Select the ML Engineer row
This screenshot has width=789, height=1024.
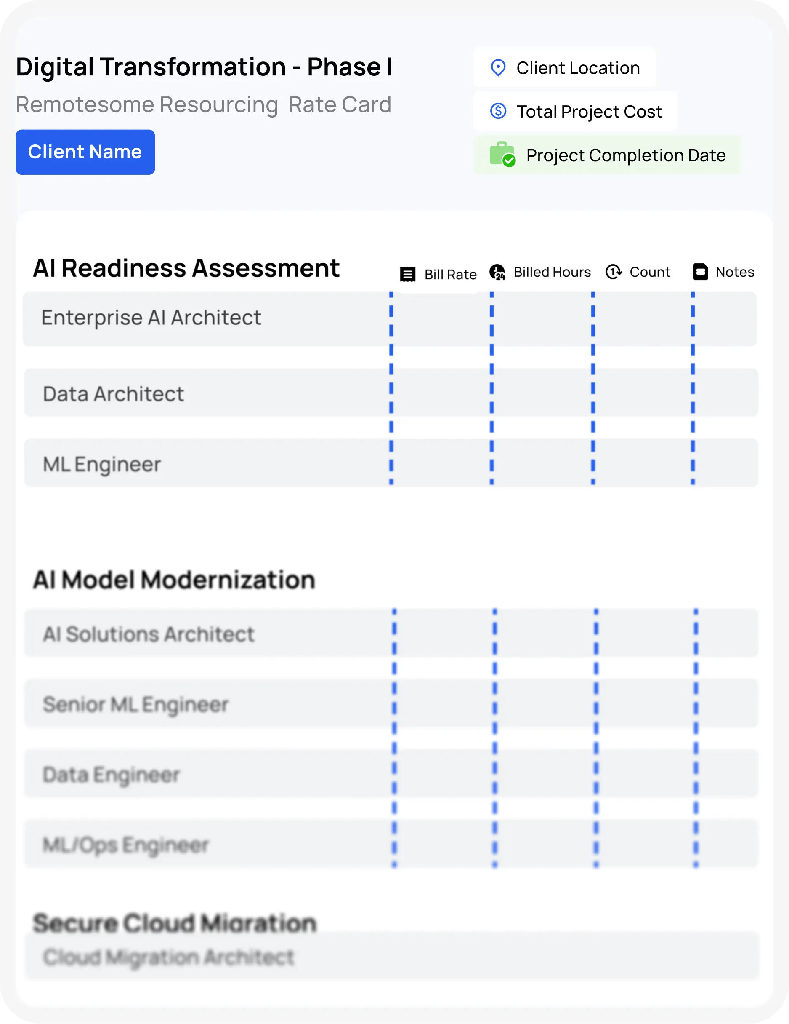391,463
